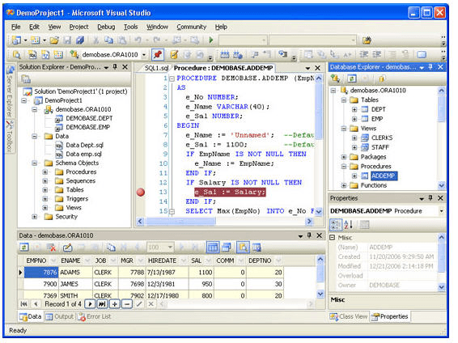Click the Database Explorer scroll down arrow

coord(441,185)
